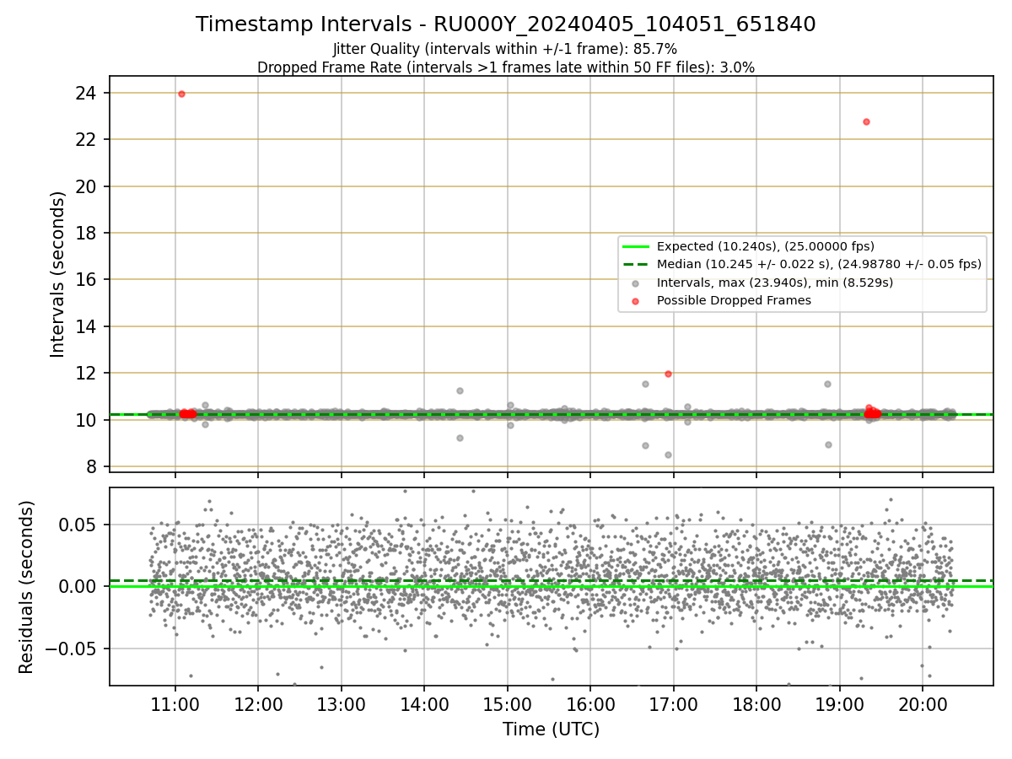Click legend entry 'Intervals, max (23.940s), min (8.529s)'

coord(775,283)
